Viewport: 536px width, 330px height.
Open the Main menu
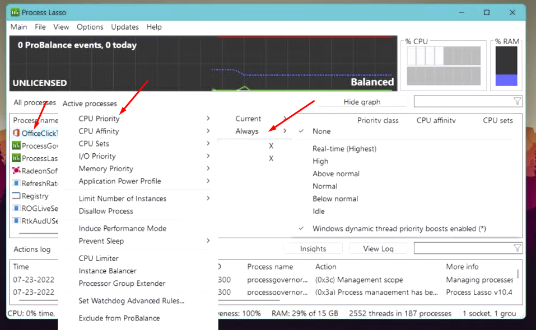point(19,27)
